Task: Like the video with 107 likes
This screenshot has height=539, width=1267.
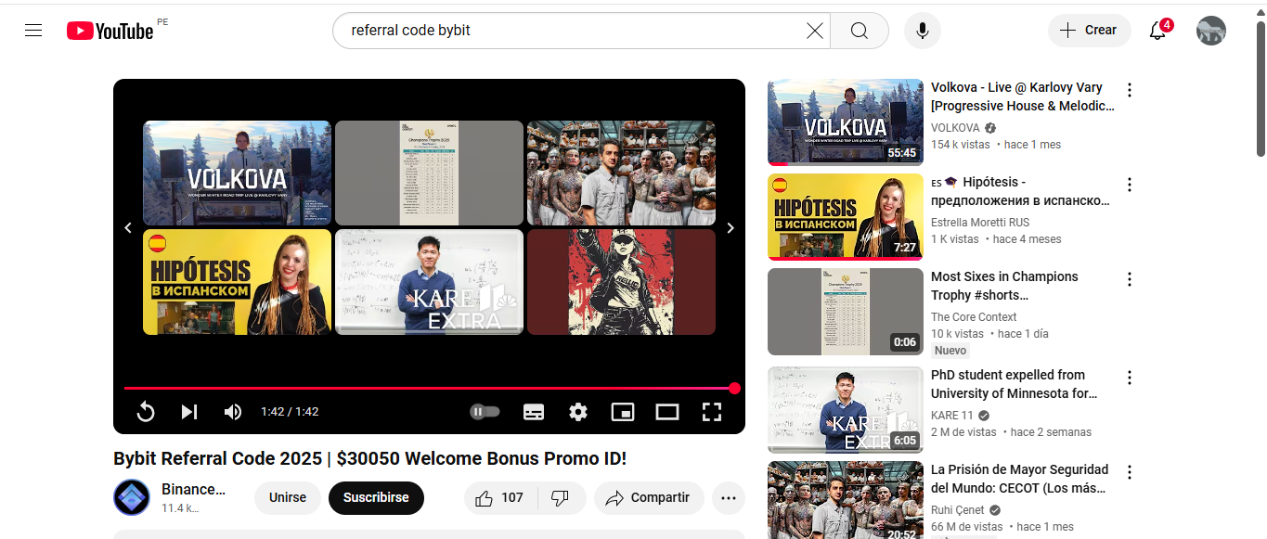Action: pyautogui.click(x=500, y=498)
